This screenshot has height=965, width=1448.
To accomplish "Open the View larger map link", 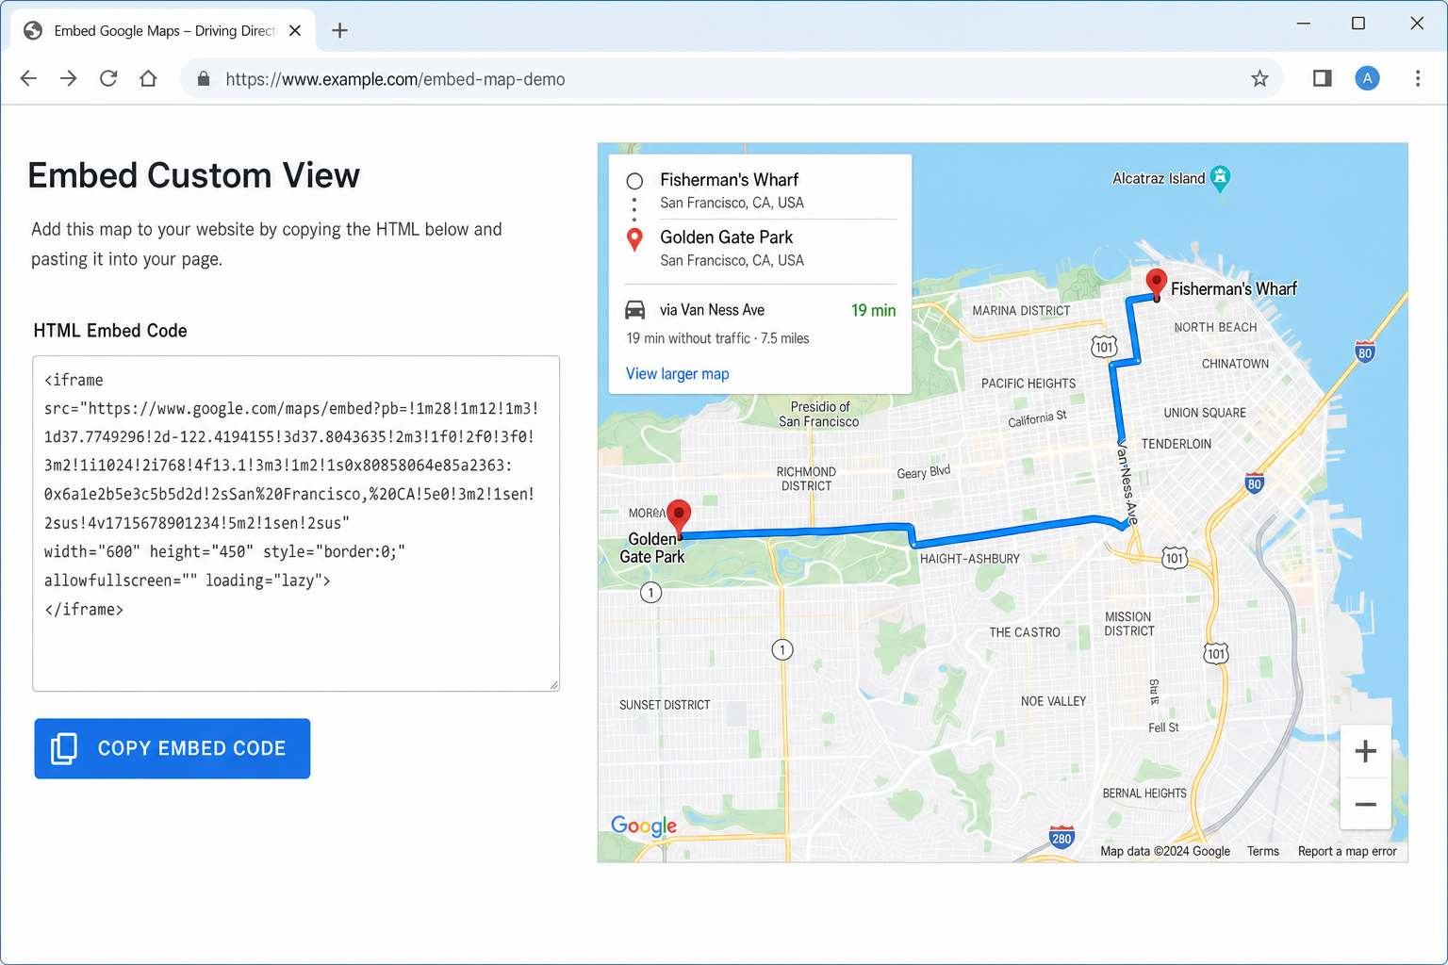I will 677,374.
